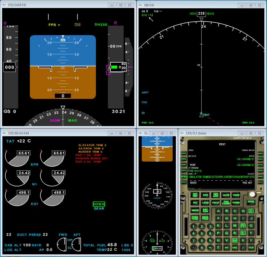Tap the decimal point key on the CDU

193,247
